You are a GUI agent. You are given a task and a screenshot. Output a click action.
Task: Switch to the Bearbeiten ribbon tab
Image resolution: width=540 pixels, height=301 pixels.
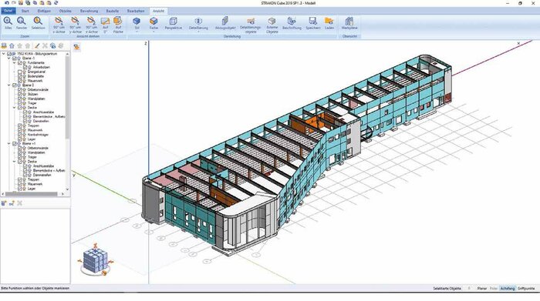coord(136,11)
